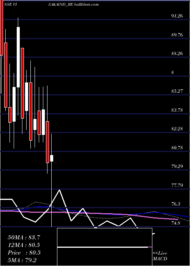Click the 85.27 price axis label

coord(177,91)
